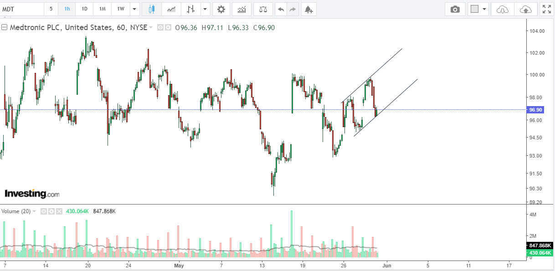The height and width of the screenshot is (271, 555).
Task: Open chart properties gear icon
Action: coord(221,9)
